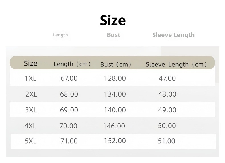225x163 pixels.
Task: Click the 134.00 bust value
Action: [x=115, y=94]
